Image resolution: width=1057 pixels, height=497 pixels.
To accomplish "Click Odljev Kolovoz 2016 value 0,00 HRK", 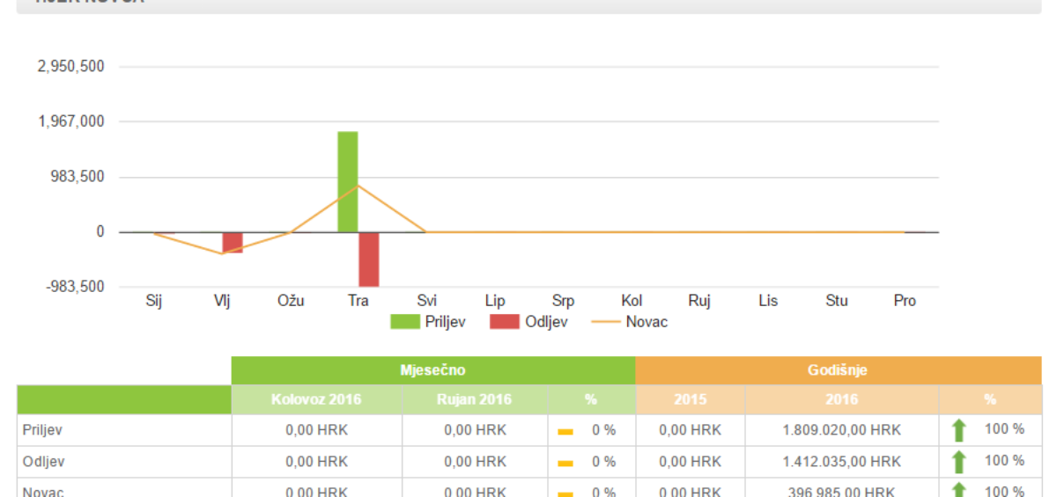I will (x=316, y=462).
